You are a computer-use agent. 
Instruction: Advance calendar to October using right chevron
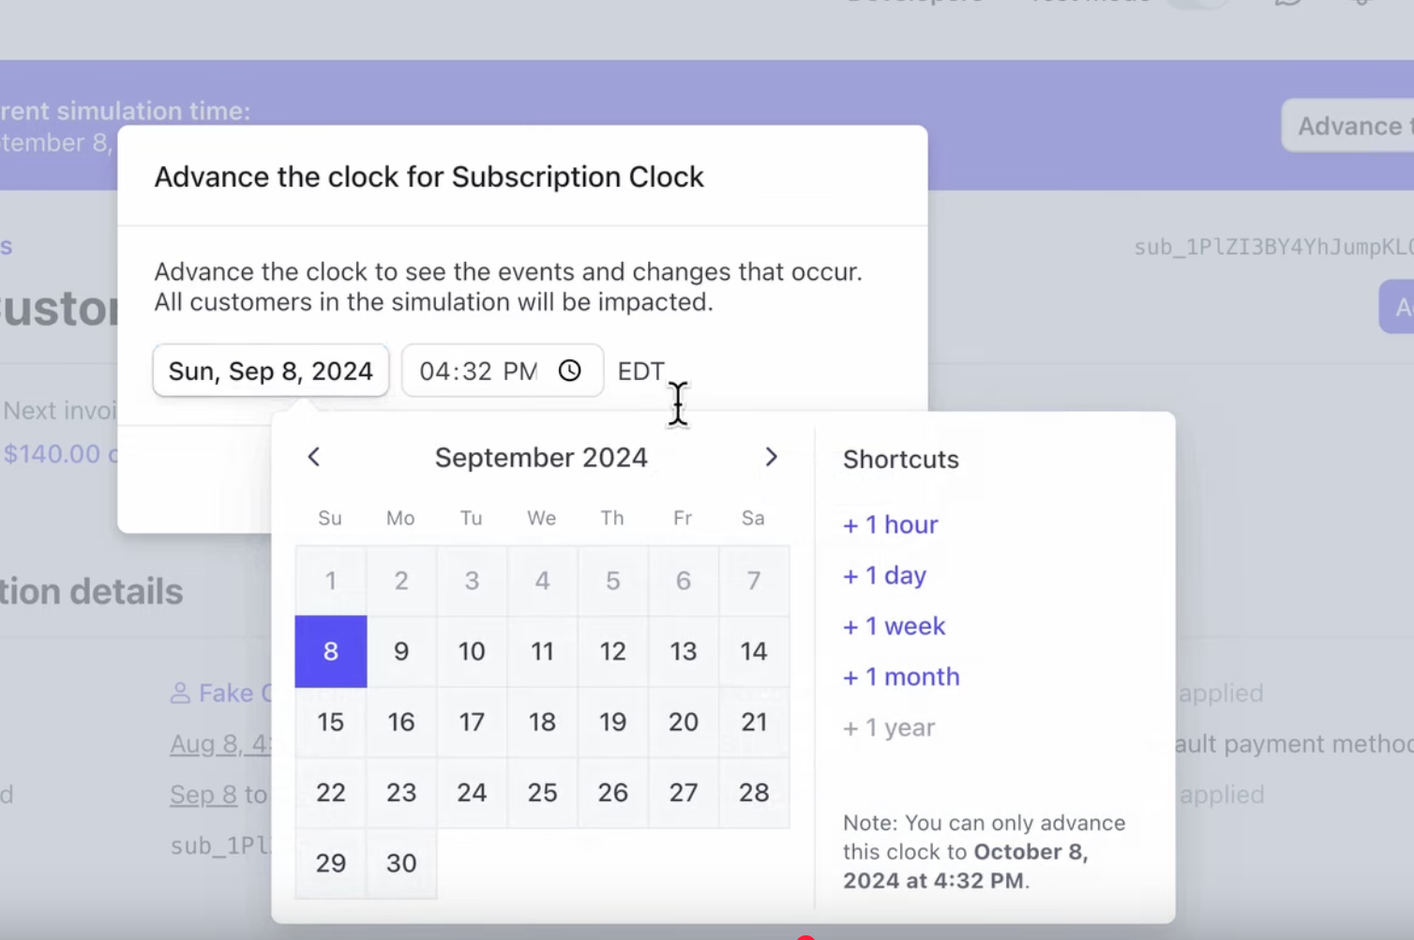pos(772,457)
